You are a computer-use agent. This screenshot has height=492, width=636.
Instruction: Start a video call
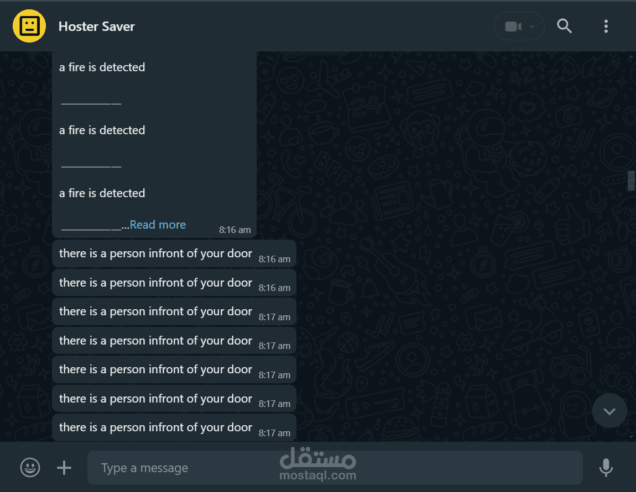(x=513, y=27)
